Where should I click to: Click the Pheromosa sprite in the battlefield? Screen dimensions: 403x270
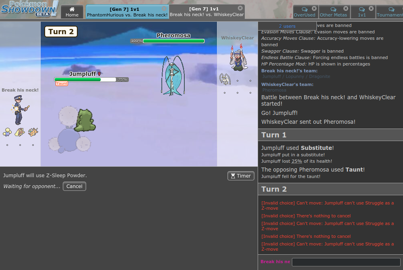(x=173, y=76)
